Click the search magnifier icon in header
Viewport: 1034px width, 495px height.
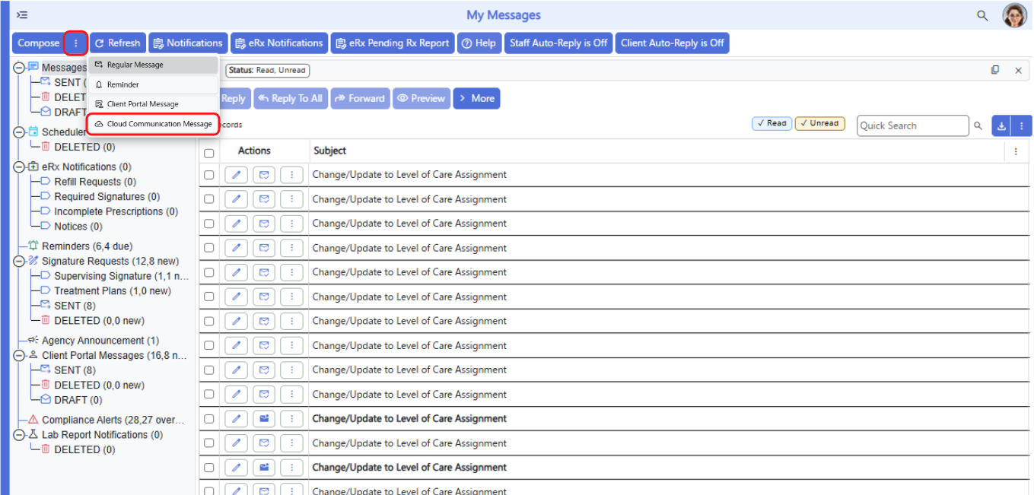click(x=982, y=15)
